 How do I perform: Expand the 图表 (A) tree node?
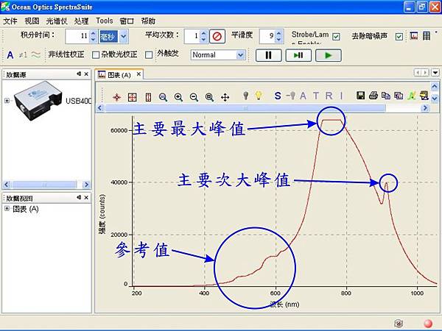(x=7, y=209)
